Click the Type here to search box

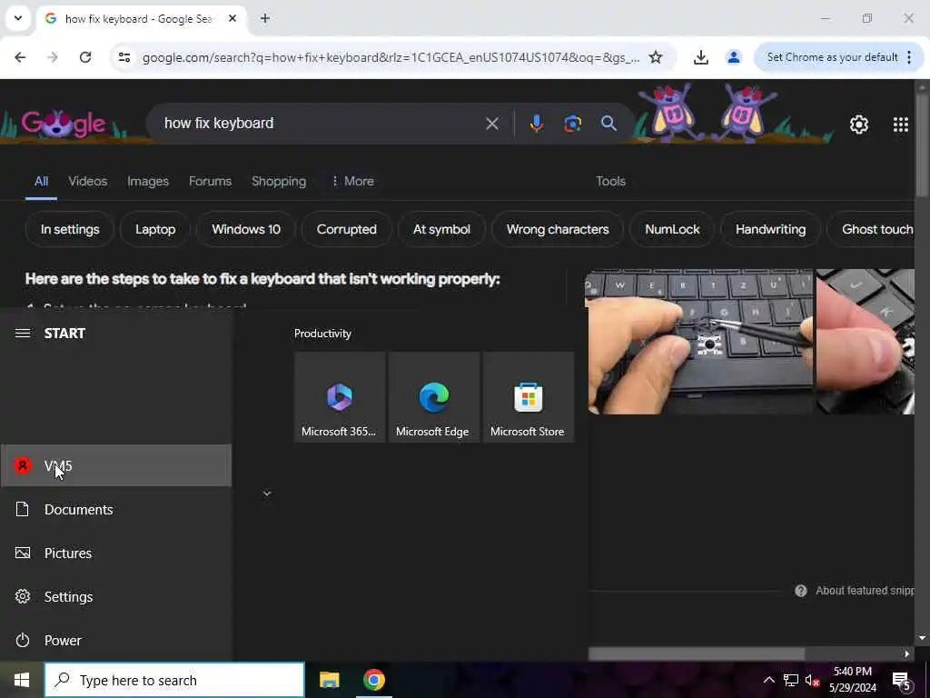click(174, 680)
